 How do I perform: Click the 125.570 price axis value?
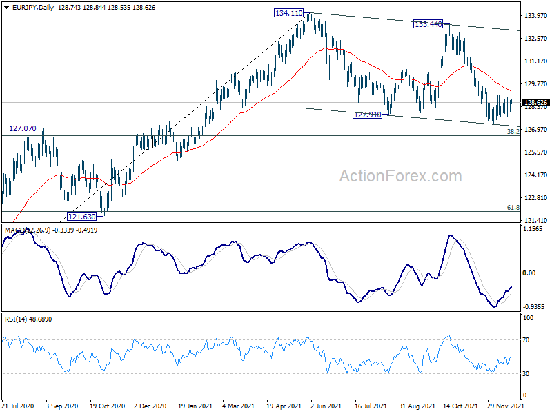pos(536,152)
